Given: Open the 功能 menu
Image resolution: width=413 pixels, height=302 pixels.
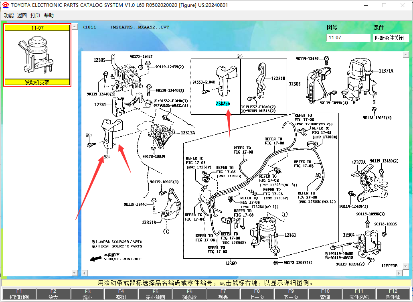Looking at the screenshot, I should 9,16.
